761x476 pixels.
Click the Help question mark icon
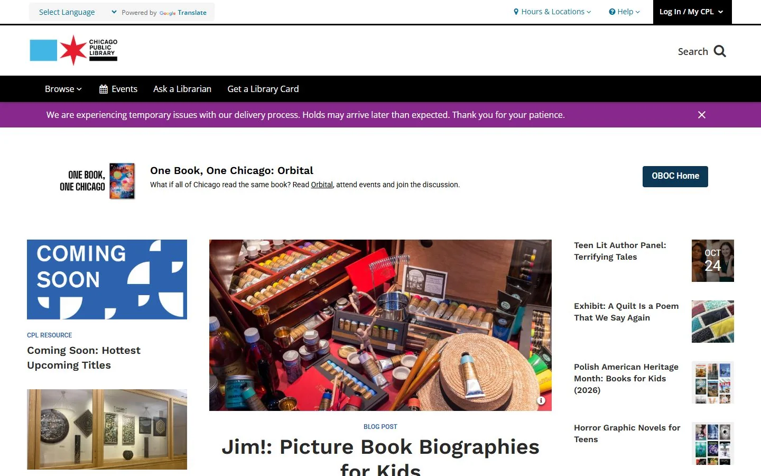(612, 12)
